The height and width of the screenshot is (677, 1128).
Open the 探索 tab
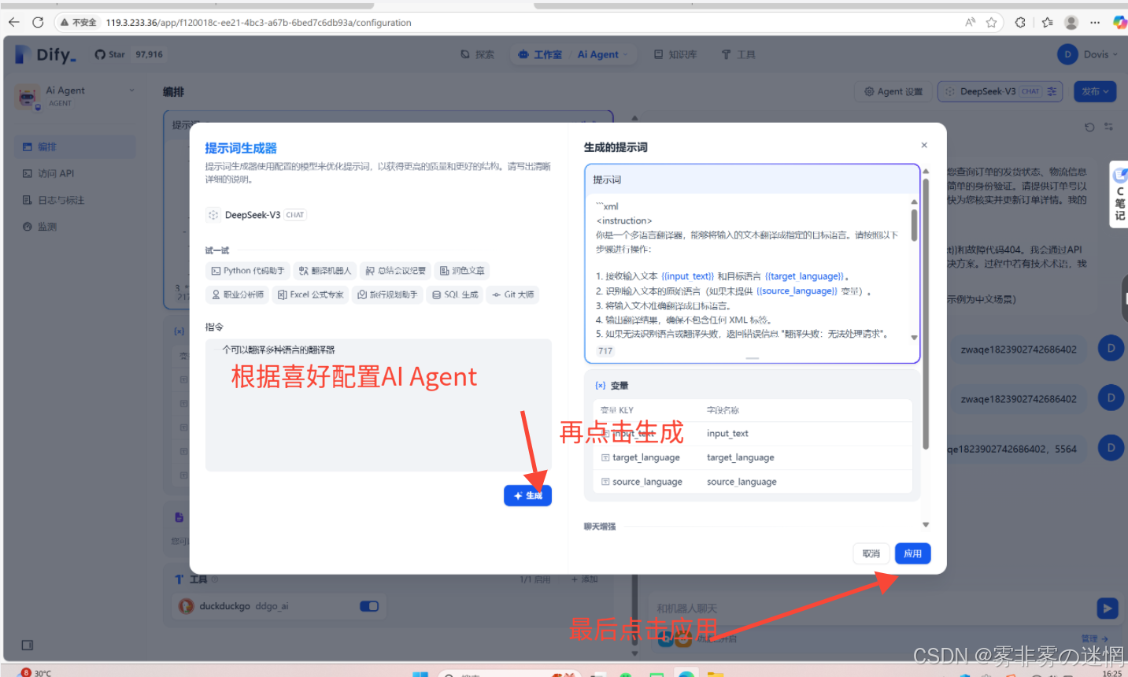tap(478, 54)
